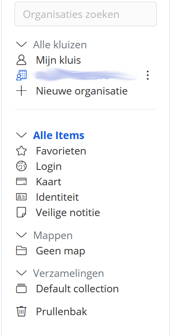This screenshot has height=336, width=172.
Task: Click the note icon for Veilige notitie
Action: coord(21,212)
